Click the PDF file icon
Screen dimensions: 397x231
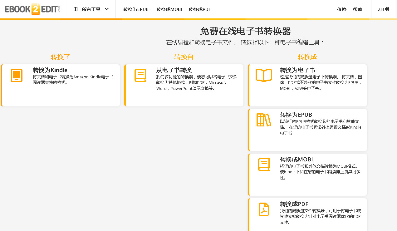[264, 209]
